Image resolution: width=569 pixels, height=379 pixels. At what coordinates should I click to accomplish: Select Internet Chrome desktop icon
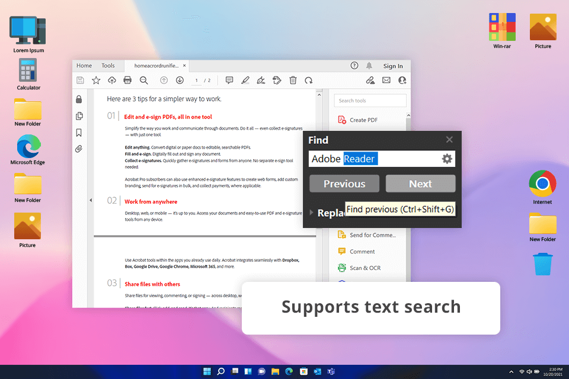point(542,187)
